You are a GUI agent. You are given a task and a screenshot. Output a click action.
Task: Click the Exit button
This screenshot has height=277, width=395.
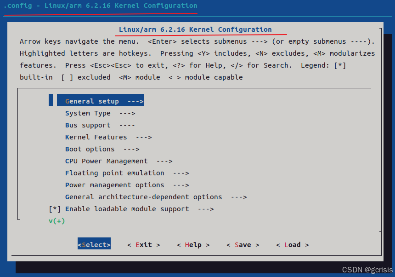tap(144, 245)
